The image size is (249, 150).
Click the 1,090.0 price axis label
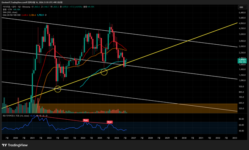242,80
